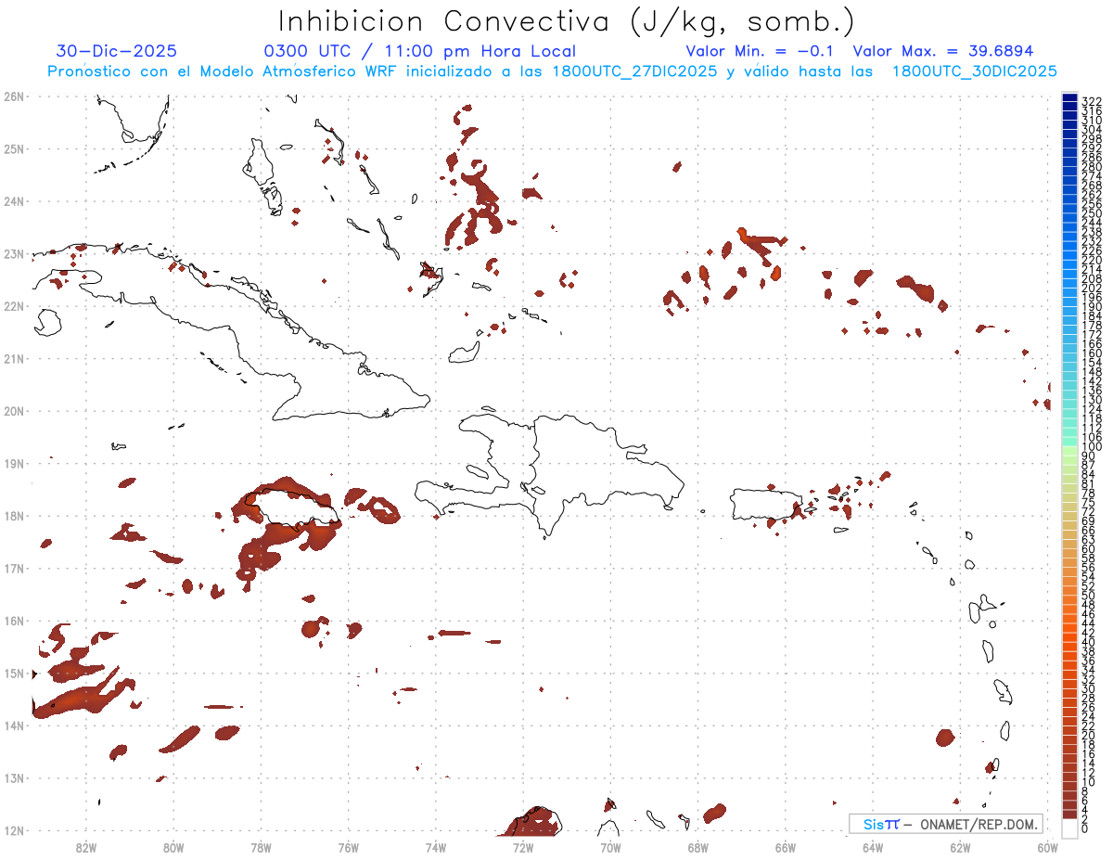Click the '22N' latitude label
The height and width of the screenshot is (860, 1113).
coord(14,306)
